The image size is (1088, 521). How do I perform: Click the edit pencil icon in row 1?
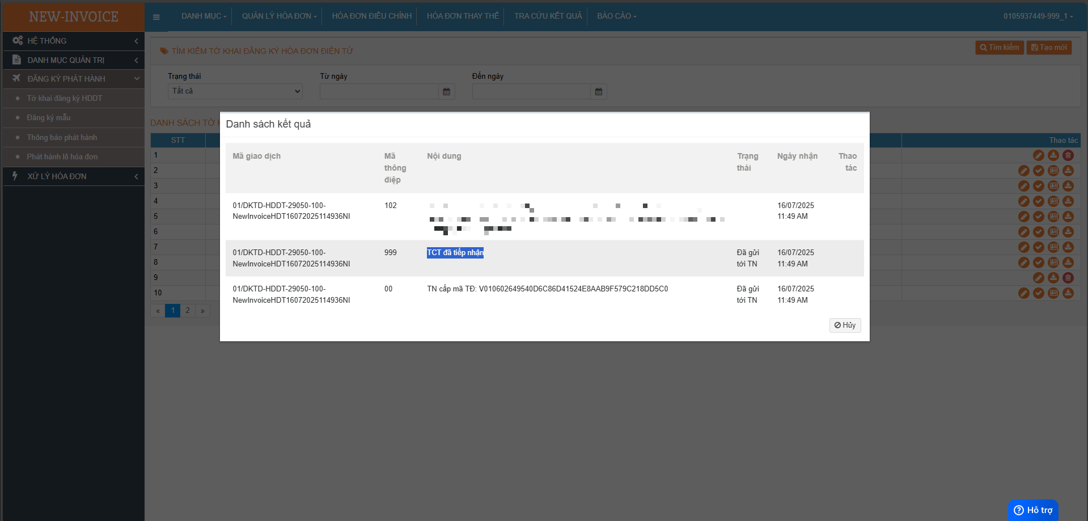pos(1038,155)
